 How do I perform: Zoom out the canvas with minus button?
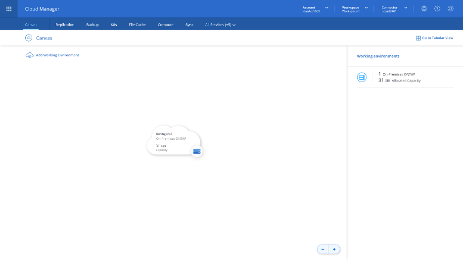323,249
